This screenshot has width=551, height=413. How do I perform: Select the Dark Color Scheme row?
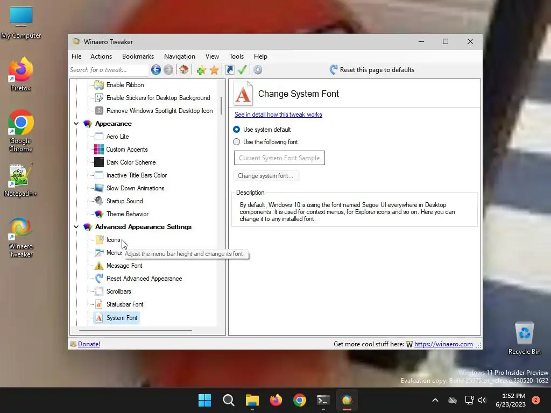pyautogui.click(x=131, y=162)
